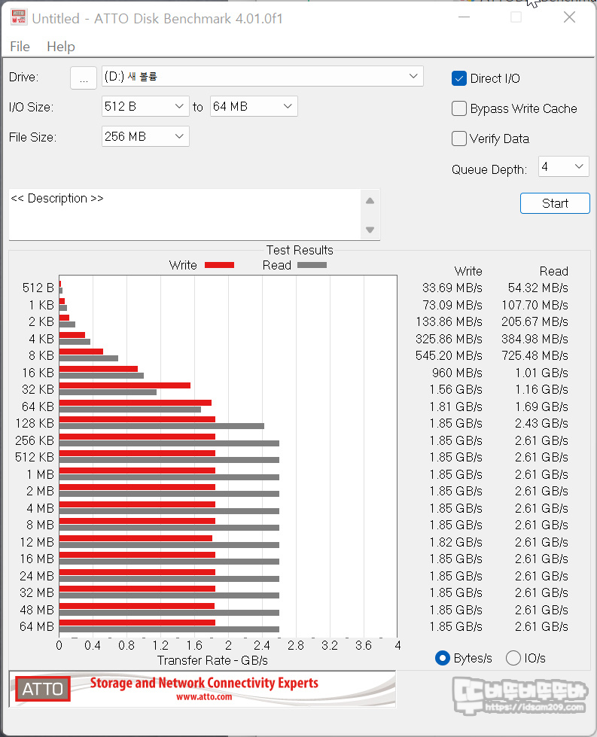The image size is (597, 737).
Task: Enable Verify Data checkbox
Action: pos(458,139)
